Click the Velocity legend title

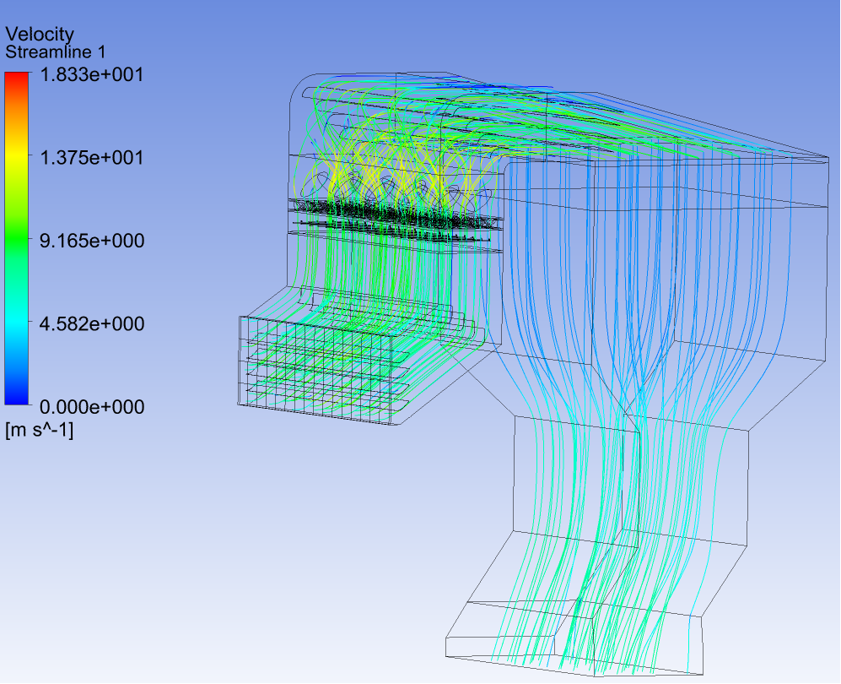coord(40,34)
